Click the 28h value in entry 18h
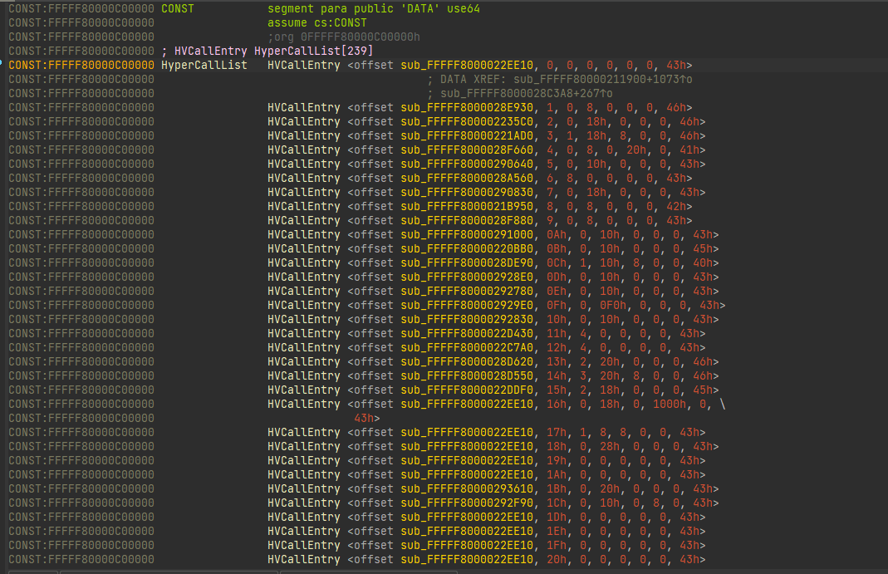 point(610,447)
